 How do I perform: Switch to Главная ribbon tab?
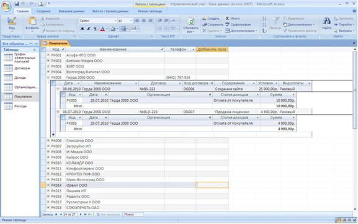[x=22, y=11]
